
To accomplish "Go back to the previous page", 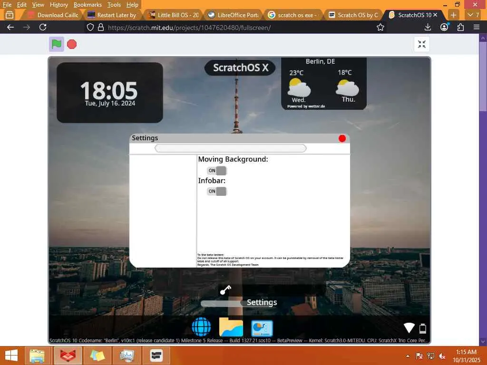I will tap(10, 27).
